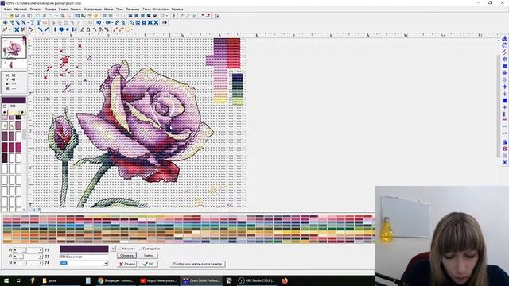
Task: Open the dropdown arrow beside brush tool icon
Action: (x=10, y=29)
